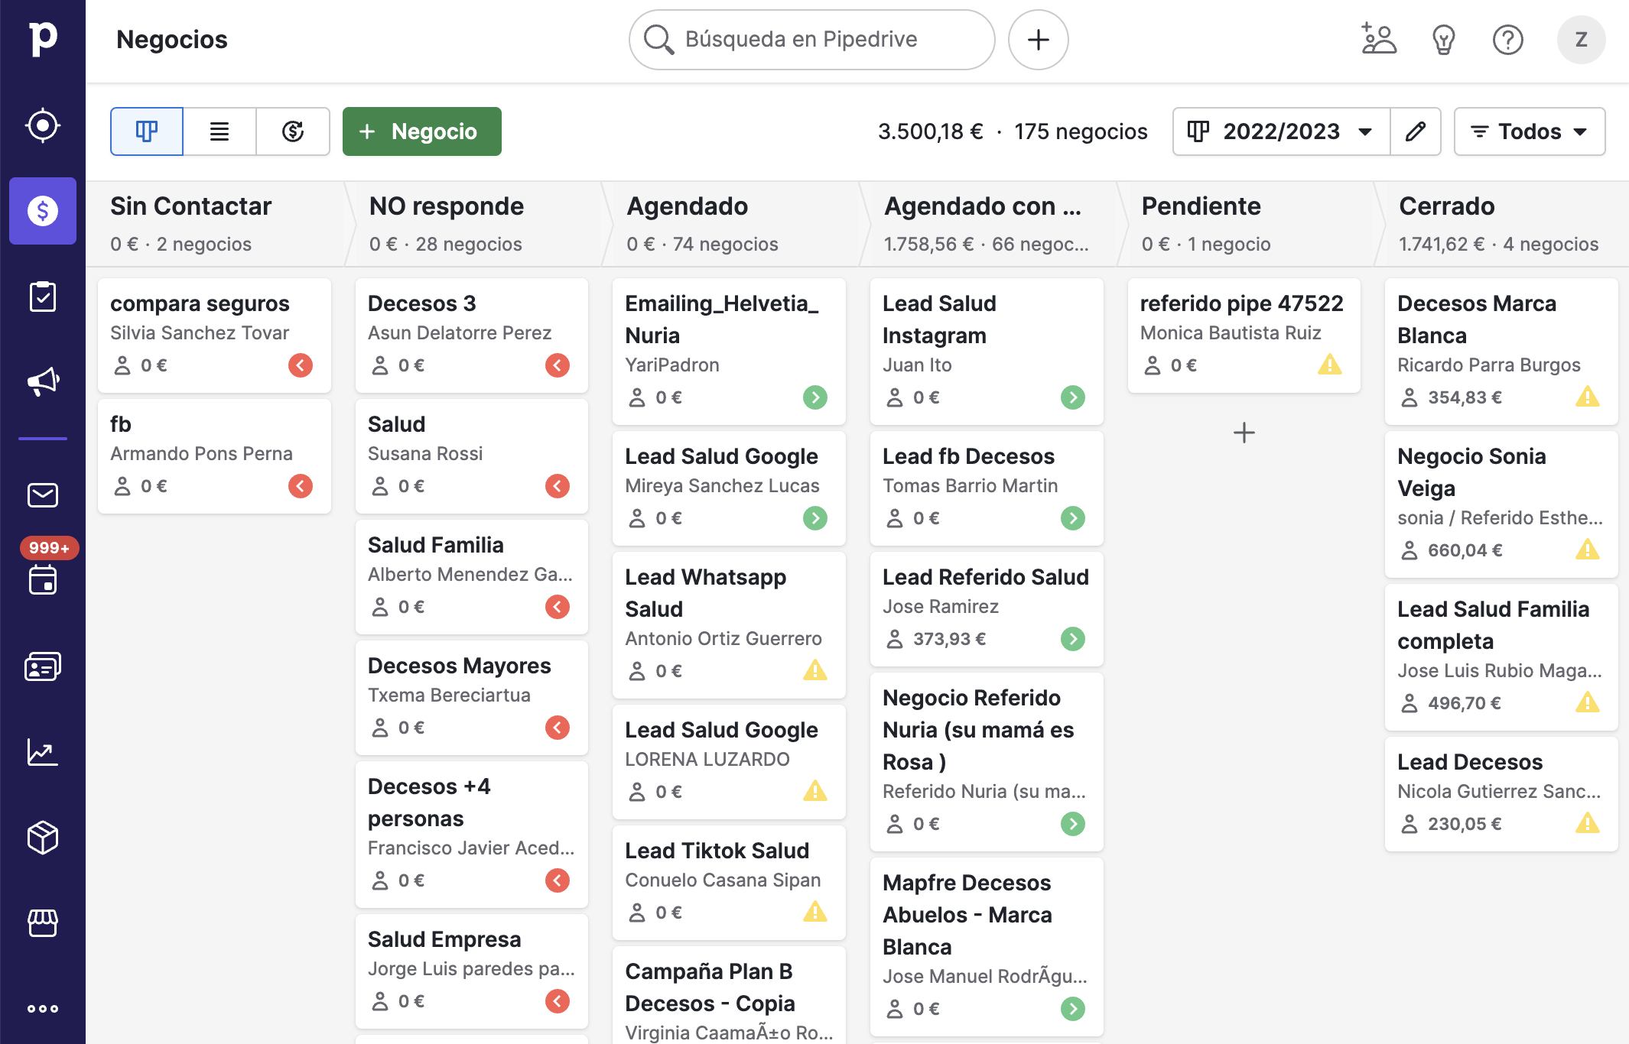Open the Contacts item in sidebar

coord(43,666)
